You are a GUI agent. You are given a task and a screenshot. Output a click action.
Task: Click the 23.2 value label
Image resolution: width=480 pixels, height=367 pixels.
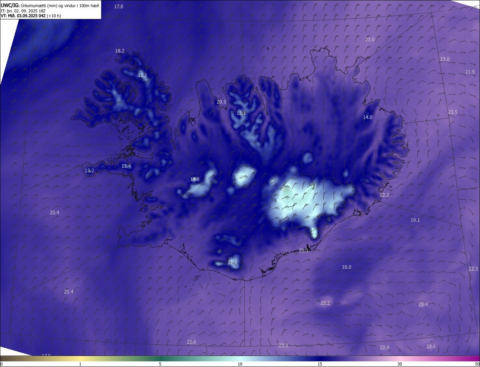pos(325,303)
